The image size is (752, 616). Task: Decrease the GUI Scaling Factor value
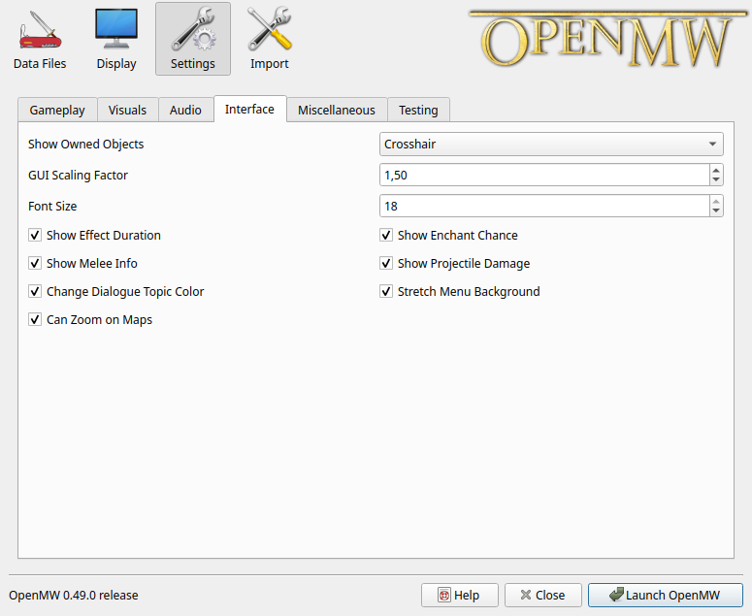click(716, 180)
